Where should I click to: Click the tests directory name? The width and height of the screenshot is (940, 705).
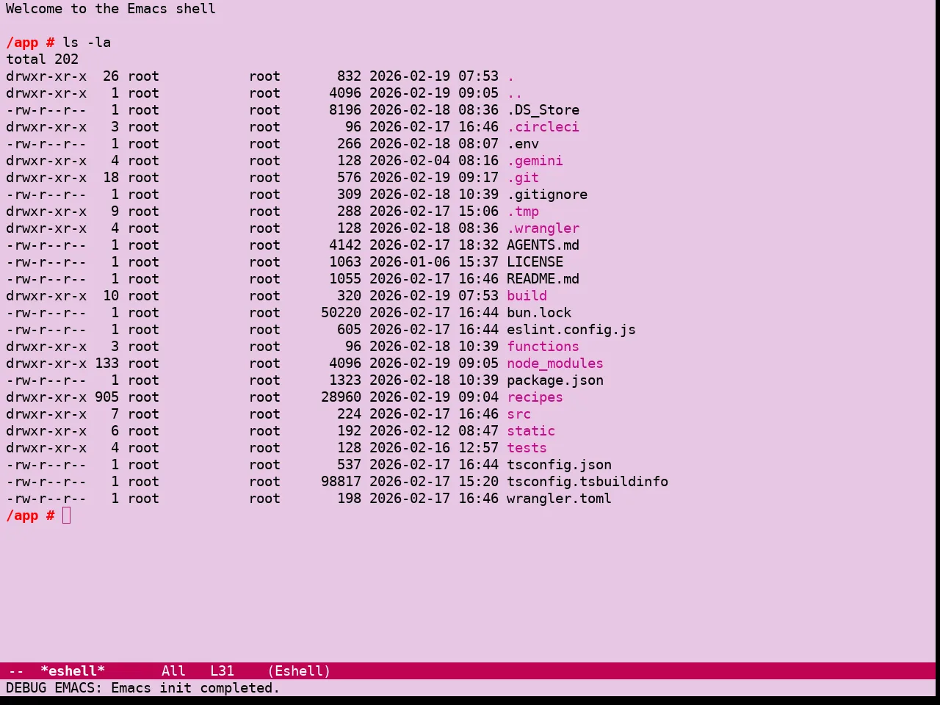[527, 448]
